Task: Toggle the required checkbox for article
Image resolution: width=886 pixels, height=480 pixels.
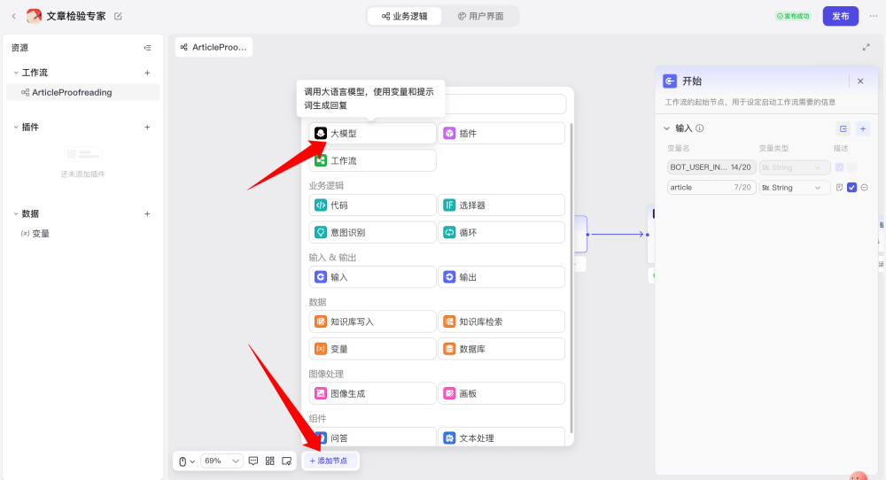Action: tap(852, 188)
